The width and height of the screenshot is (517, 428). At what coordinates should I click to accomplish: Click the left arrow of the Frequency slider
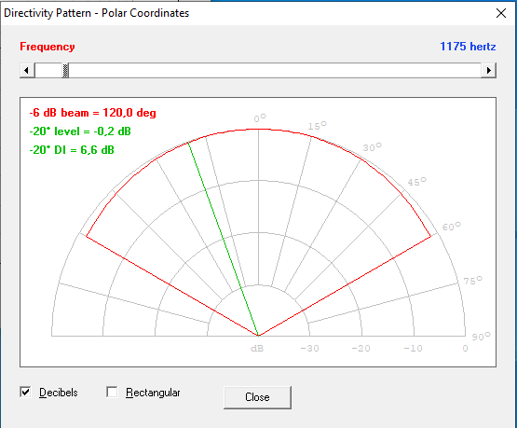tap(27, 70)
